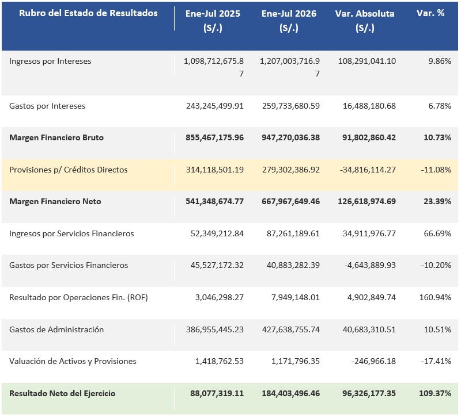The width and height of the screenshot is (461, 418).
Task: Select cell value -246,966.18
Action: coord(373,361)
